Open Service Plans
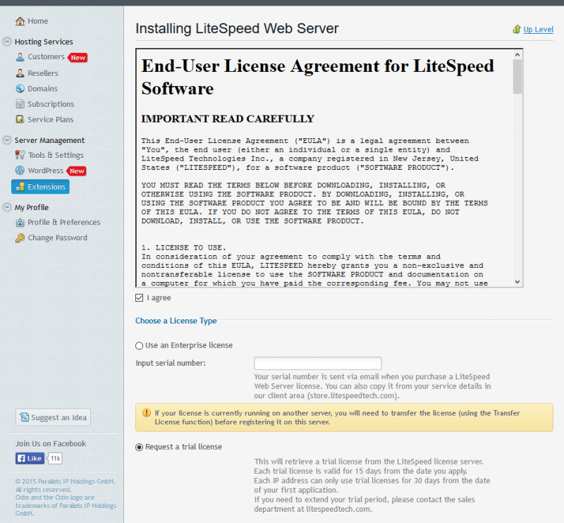Screen dimensions: 564x523 [x=50, y=119]
